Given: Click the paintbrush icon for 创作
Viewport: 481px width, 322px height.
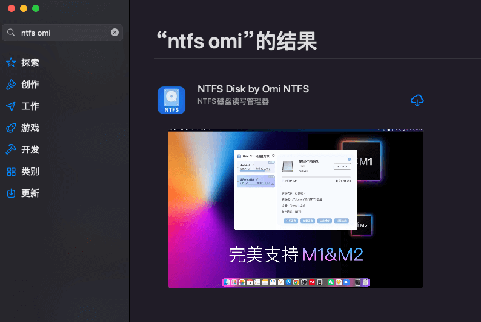Looking at the screenshot, I should 11,85.
